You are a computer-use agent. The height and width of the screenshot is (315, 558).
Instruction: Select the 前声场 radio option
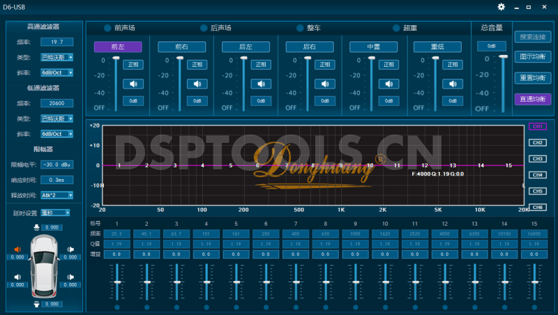[107, 28]
